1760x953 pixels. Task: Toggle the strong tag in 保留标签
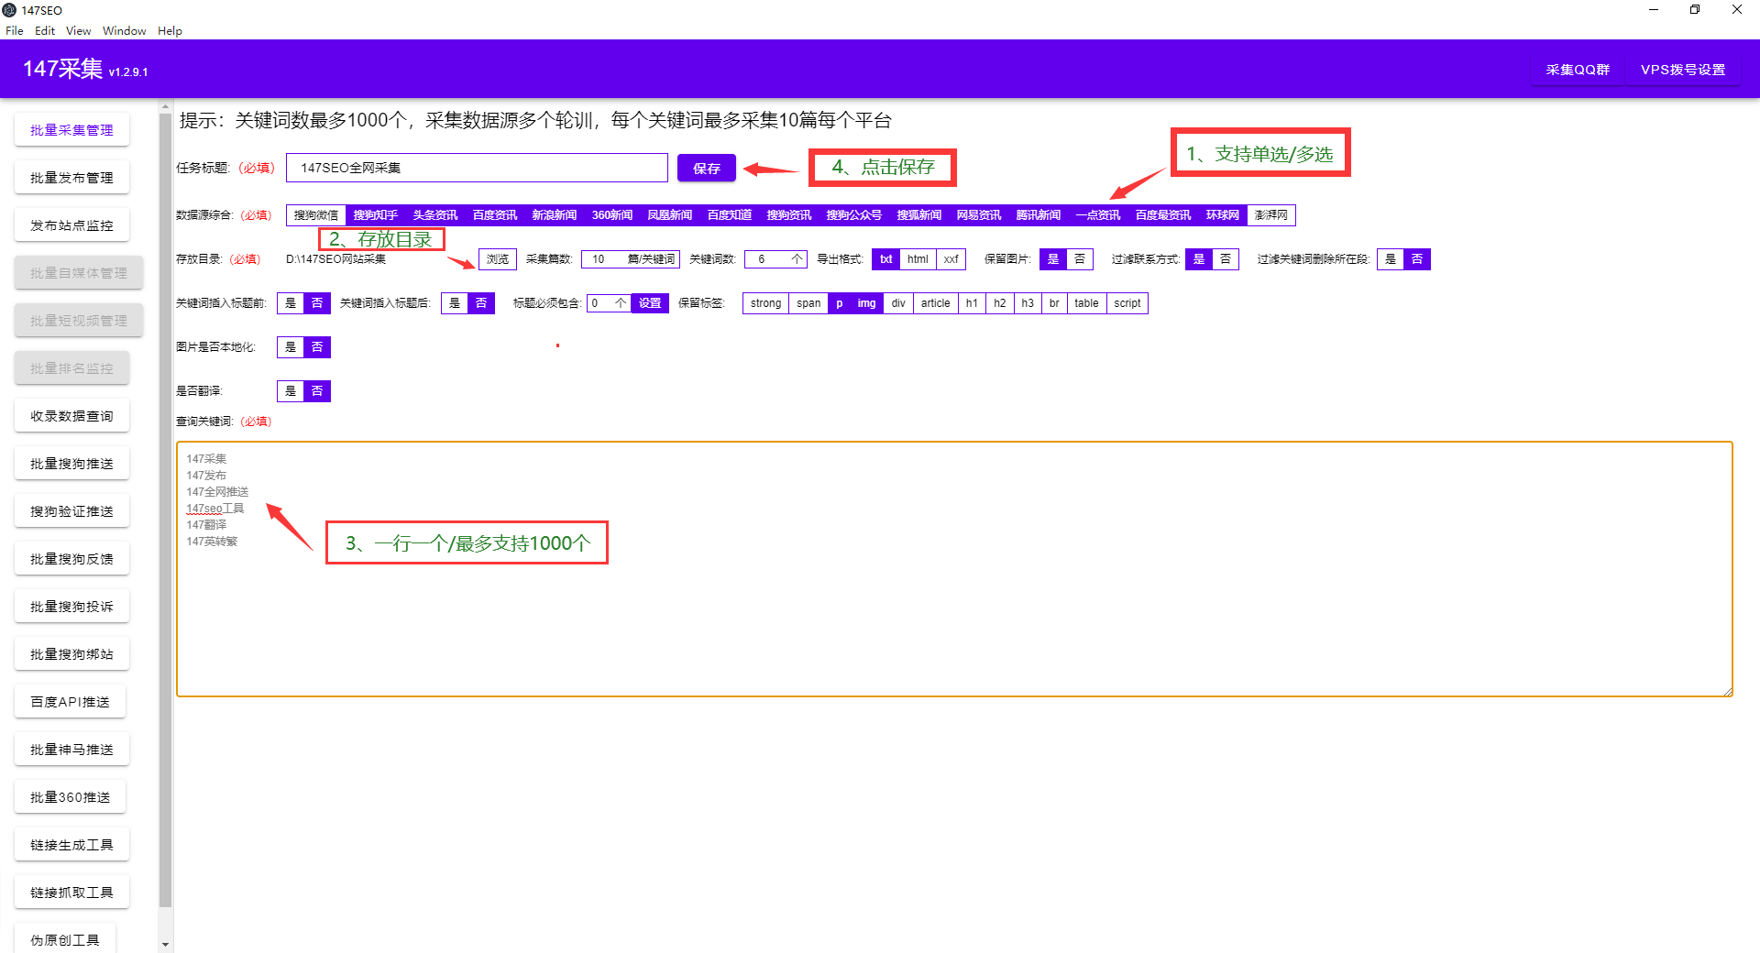pos(766,303)
